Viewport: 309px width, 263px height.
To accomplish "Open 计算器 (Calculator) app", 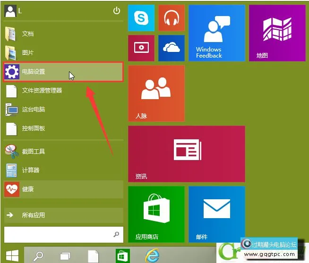I will click(x=30, y=170).
